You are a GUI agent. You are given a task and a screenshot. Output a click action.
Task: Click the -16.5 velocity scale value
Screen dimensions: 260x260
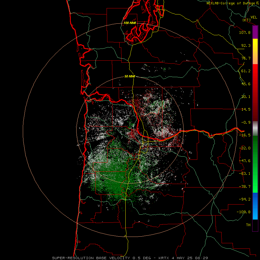click(245, 135)
